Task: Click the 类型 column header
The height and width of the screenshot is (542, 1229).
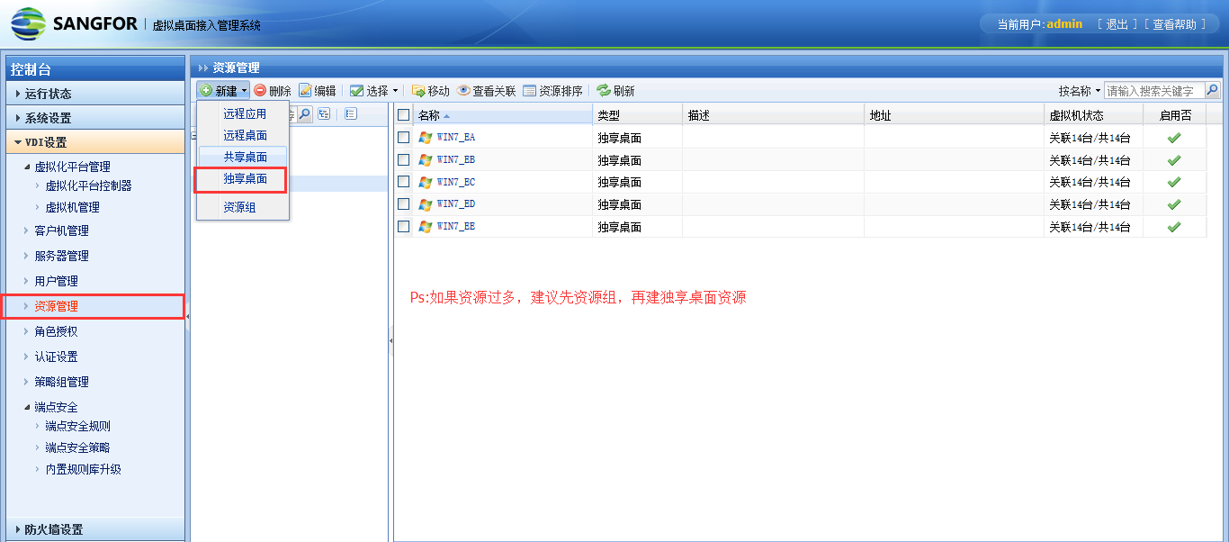Action: click(638, 115)
